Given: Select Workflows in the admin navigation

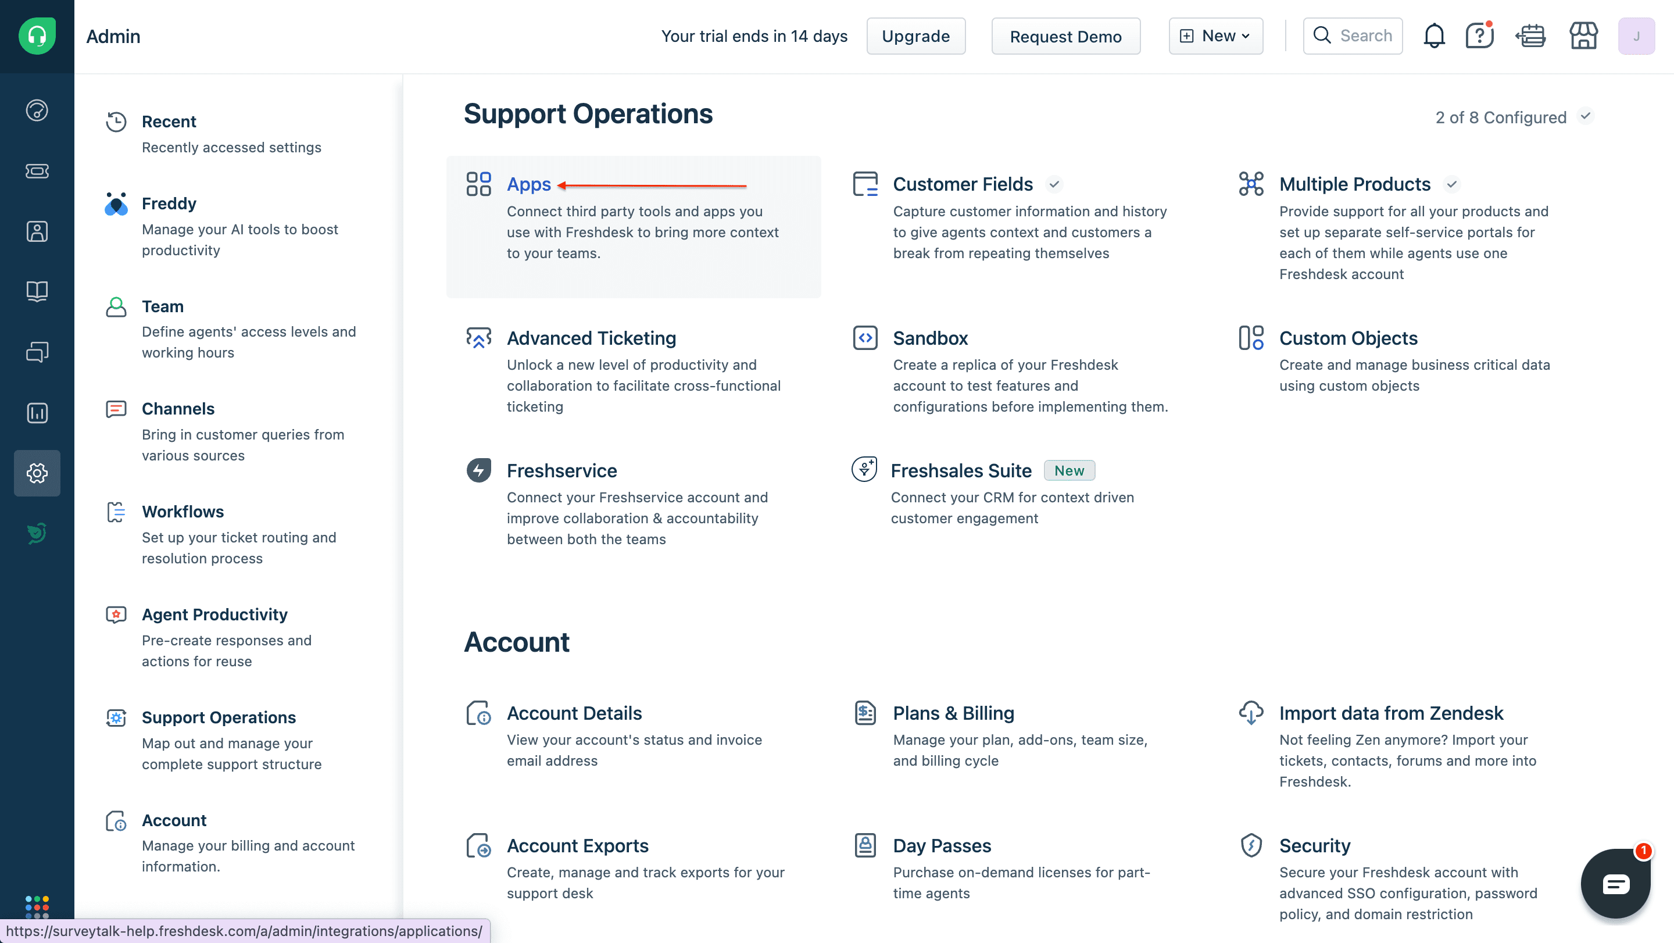Looking at the screenshot, I should point(183,512).
